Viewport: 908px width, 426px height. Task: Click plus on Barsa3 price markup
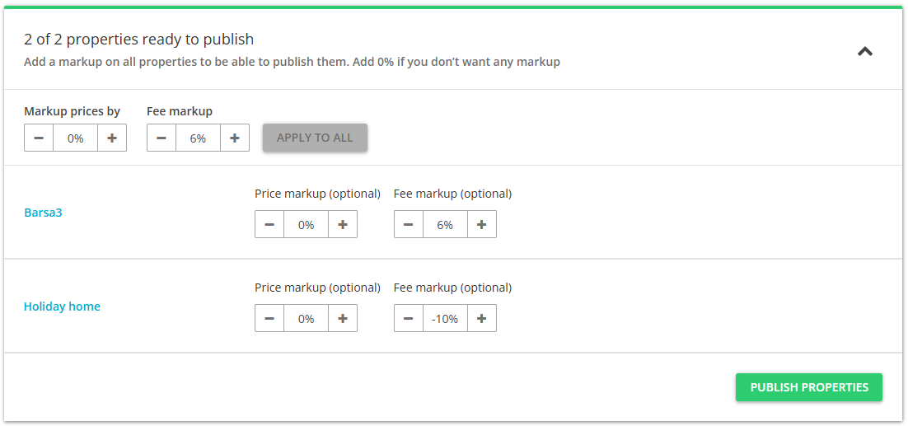pyautogui.click(x=343, y=224)
